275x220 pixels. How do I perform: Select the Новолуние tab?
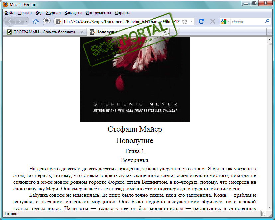[128, 32]
